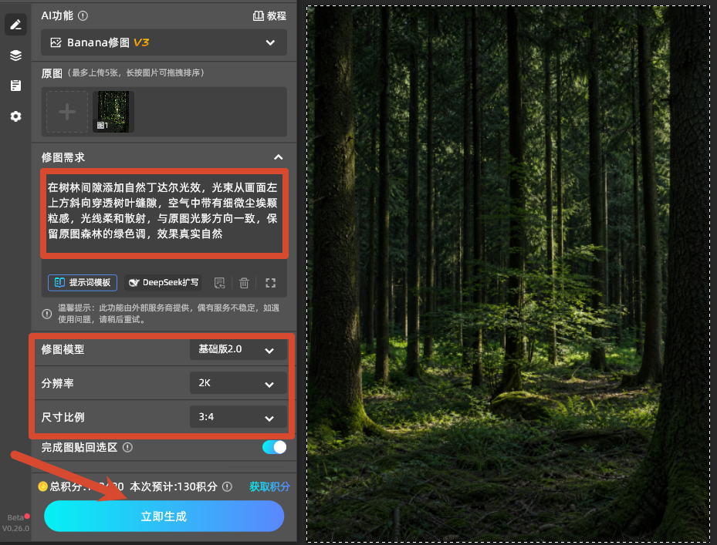This screenshot has height=545, width=717.
Task: Collapse the 修图需求 section
Action: pos(278,157)
